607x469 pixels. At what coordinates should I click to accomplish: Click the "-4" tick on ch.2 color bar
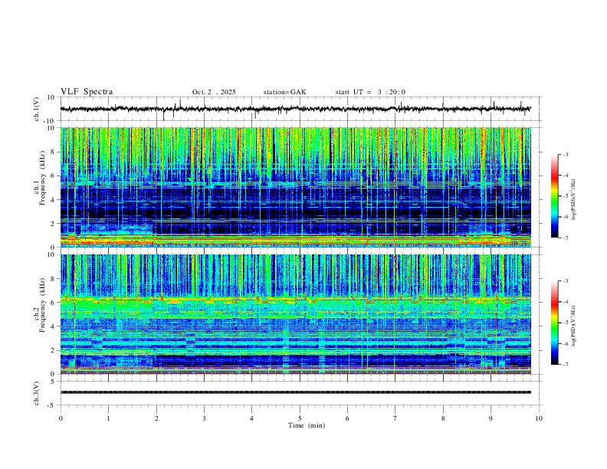click(x=565, y=302)
